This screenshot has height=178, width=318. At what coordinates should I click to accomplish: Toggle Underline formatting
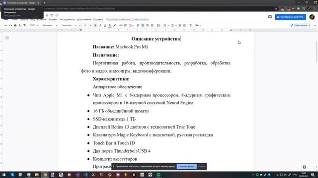tap(105, 25)
